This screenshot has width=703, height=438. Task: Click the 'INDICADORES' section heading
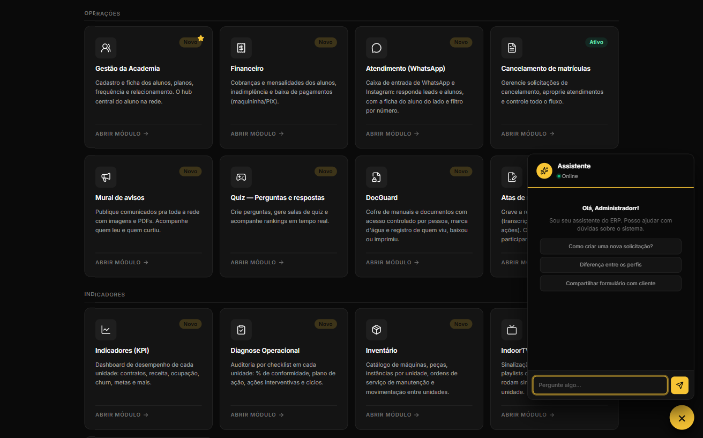(x=104, y=295)
